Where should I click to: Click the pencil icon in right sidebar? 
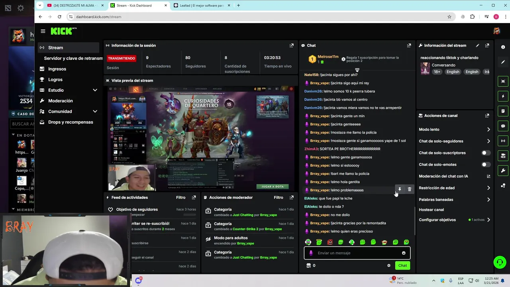[503, 62]
